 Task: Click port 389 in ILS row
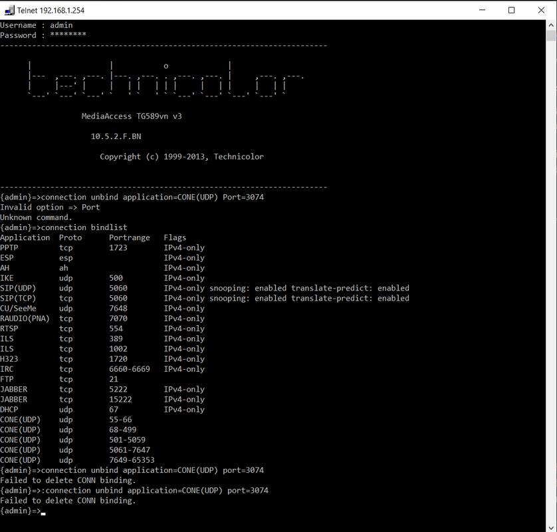(116, 339)
